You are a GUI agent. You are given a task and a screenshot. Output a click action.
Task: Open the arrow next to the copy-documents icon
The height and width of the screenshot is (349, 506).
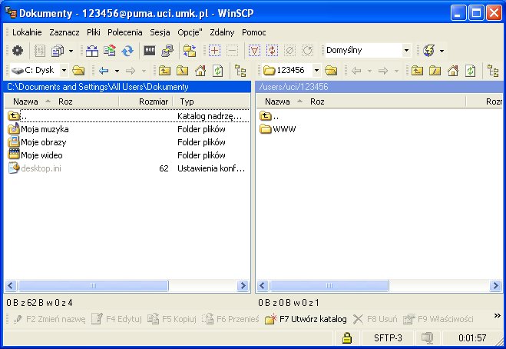tap(71, 51)
